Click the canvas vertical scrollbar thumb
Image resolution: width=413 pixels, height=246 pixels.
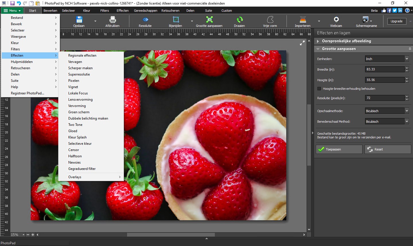(309, 135)
